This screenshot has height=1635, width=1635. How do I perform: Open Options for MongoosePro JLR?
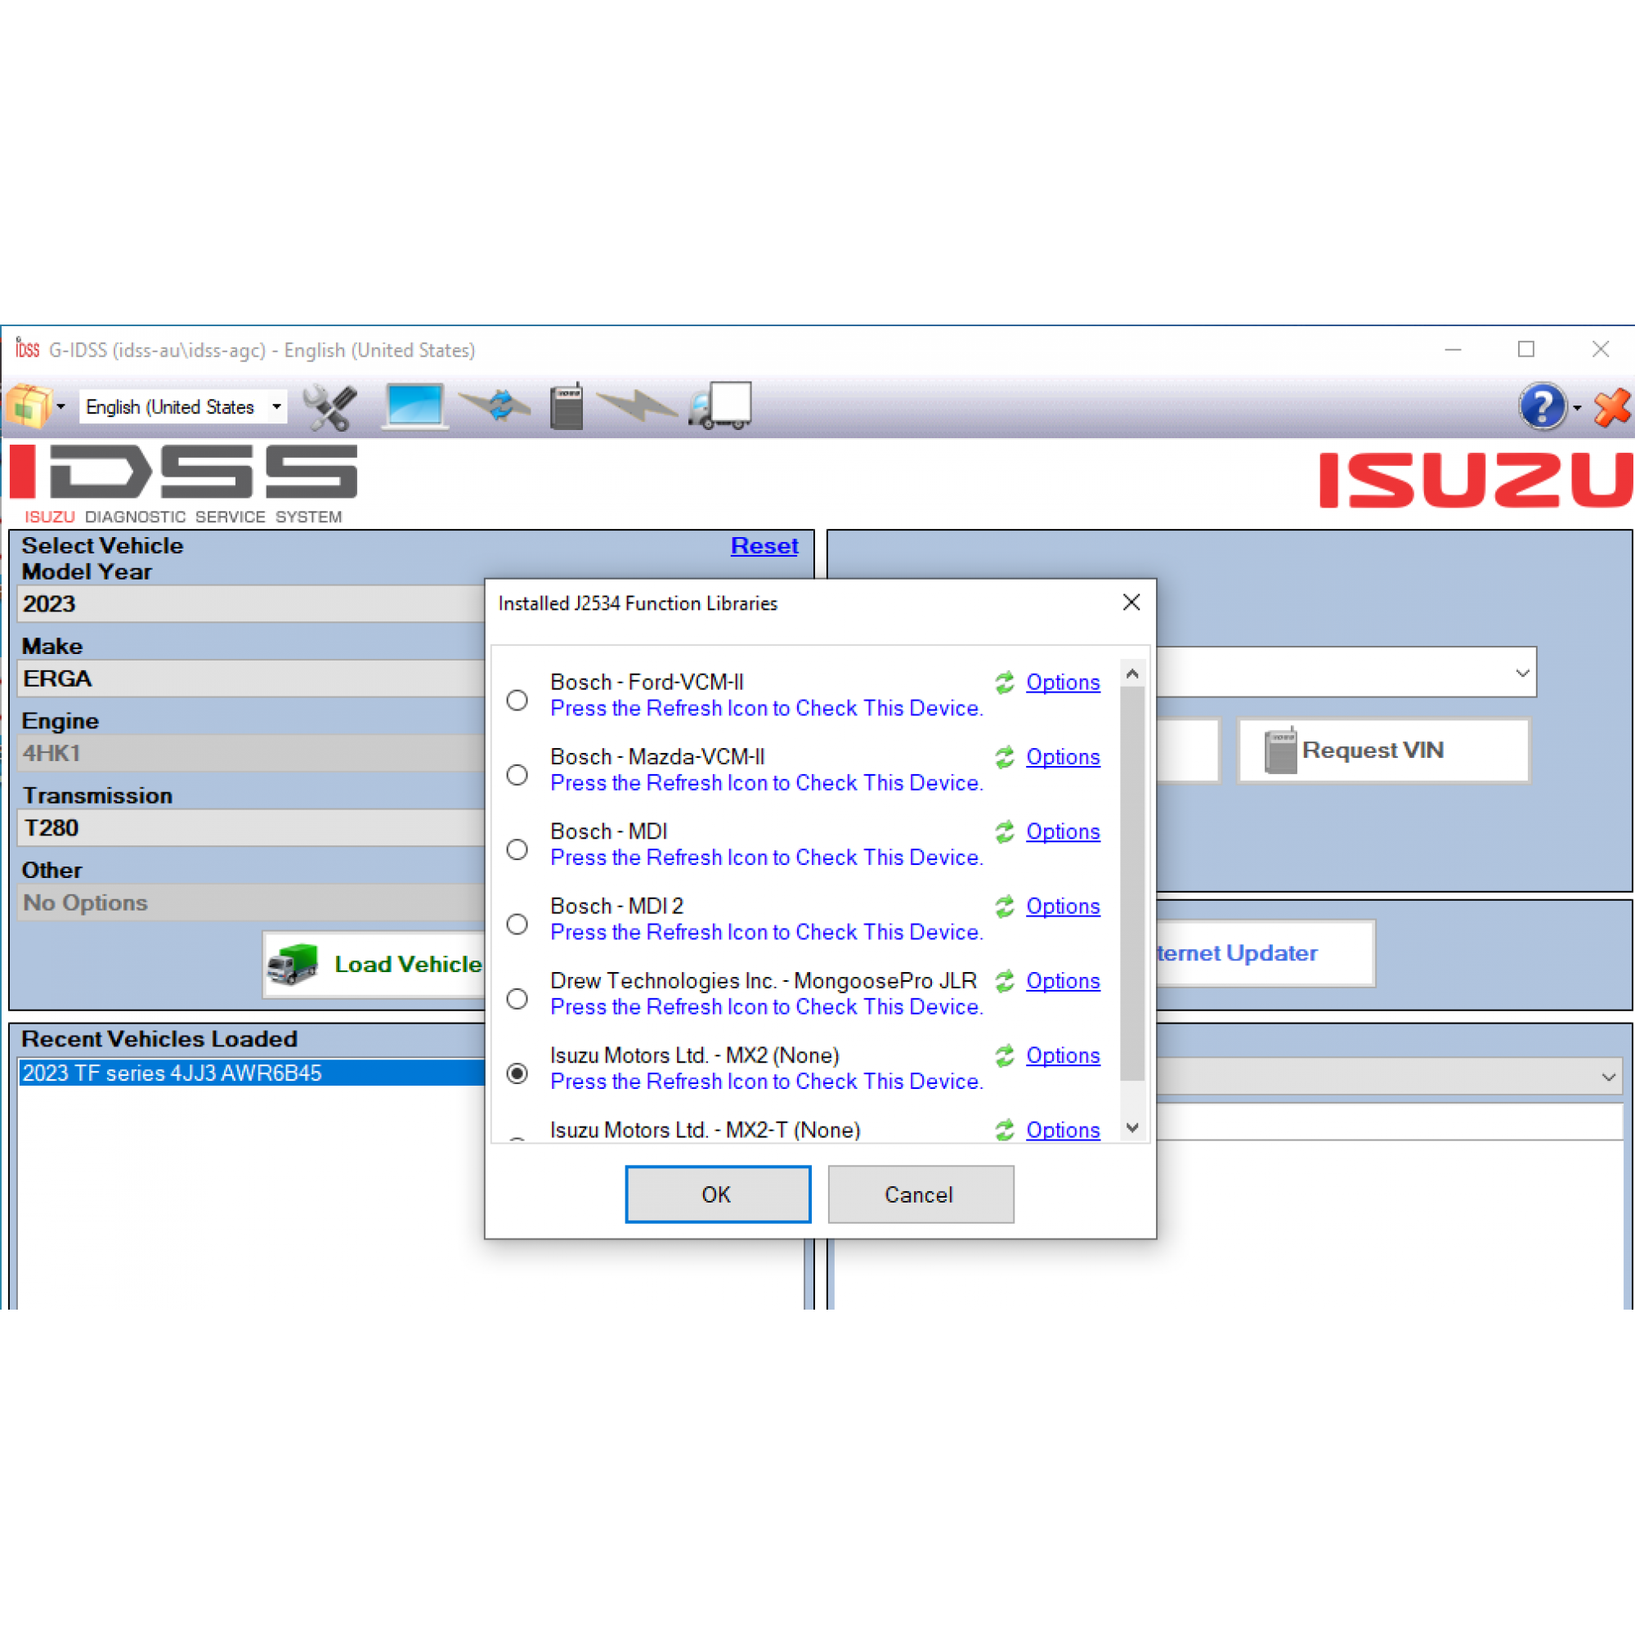tap(1063, 981)
